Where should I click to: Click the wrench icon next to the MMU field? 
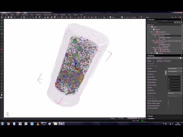tap(141, 17)
